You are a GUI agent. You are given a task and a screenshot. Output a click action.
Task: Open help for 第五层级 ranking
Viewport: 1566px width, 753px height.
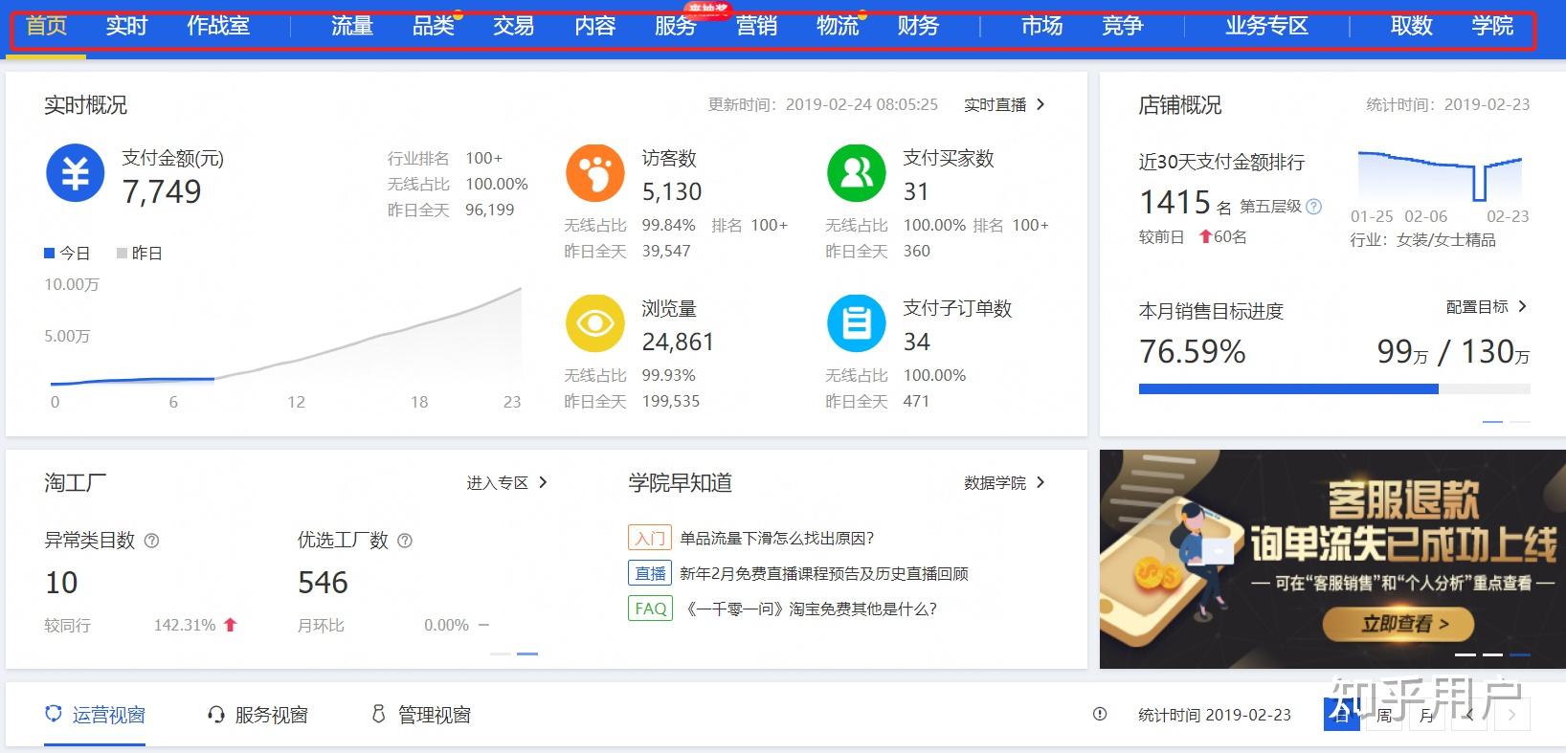(x=1314, y=207)
